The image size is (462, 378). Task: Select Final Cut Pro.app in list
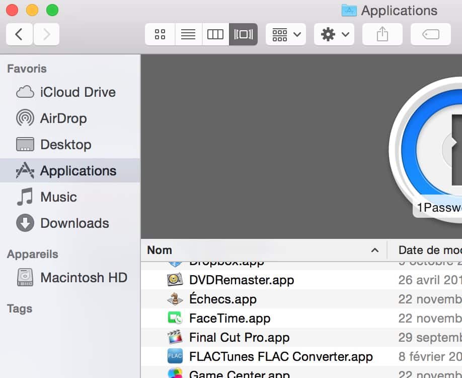pos(301,337)
